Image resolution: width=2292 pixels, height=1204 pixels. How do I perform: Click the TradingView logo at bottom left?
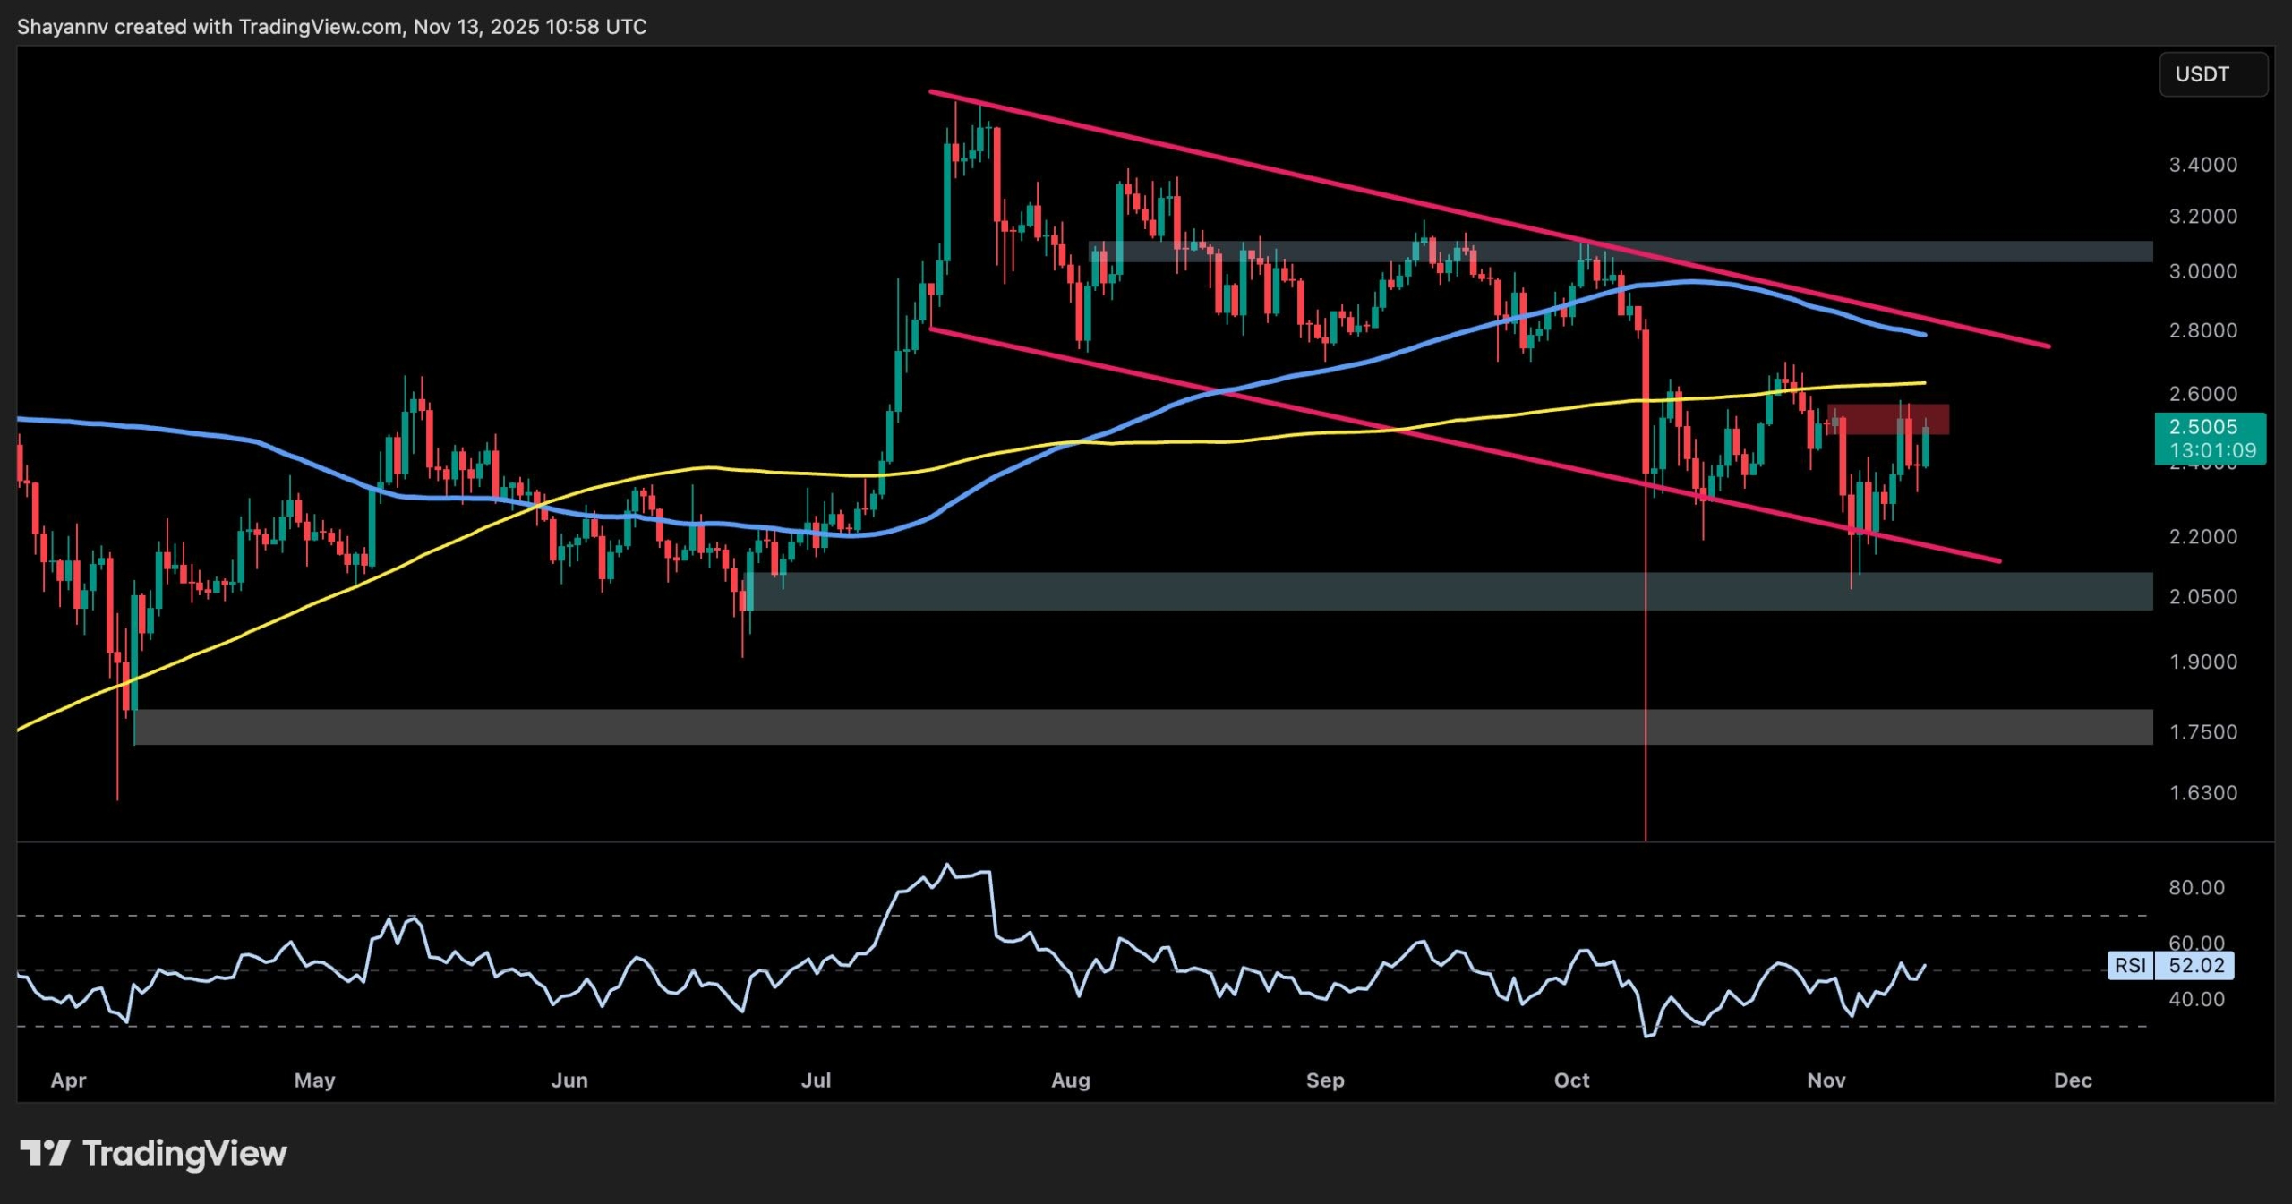152,1154
